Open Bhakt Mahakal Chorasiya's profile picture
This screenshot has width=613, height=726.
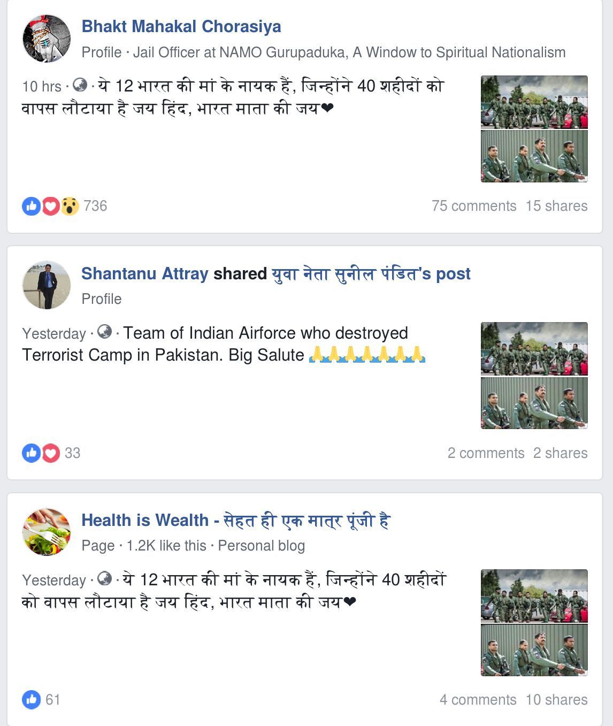point(47,39)
